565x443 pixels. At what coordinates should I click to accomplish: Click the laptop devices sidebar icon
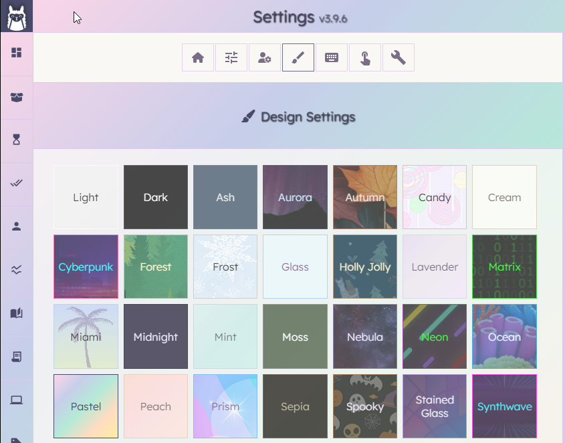click(16, 400)
